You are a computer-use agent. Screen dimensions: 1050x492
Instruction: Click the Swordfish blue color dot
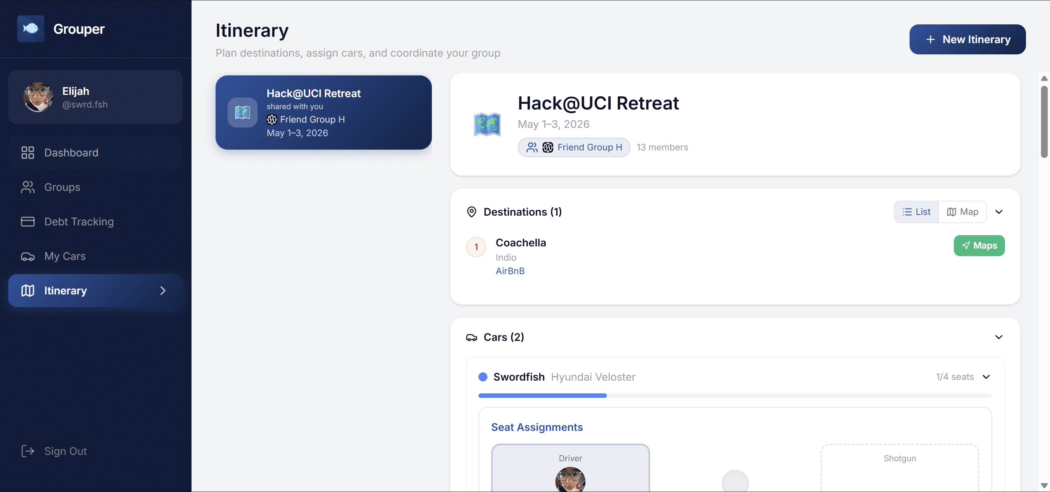click(x=483, y=377)
